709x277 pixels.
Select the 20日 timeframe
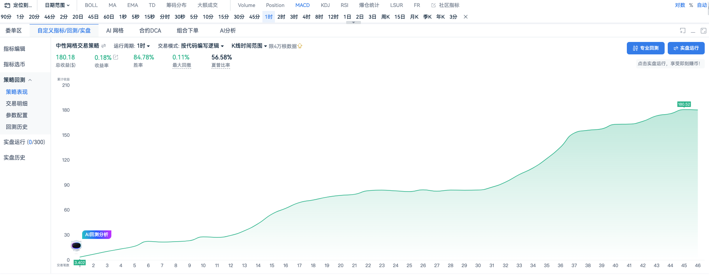[x=78, y=17]
